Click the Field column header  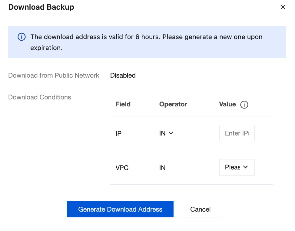[x=123, y=104]
